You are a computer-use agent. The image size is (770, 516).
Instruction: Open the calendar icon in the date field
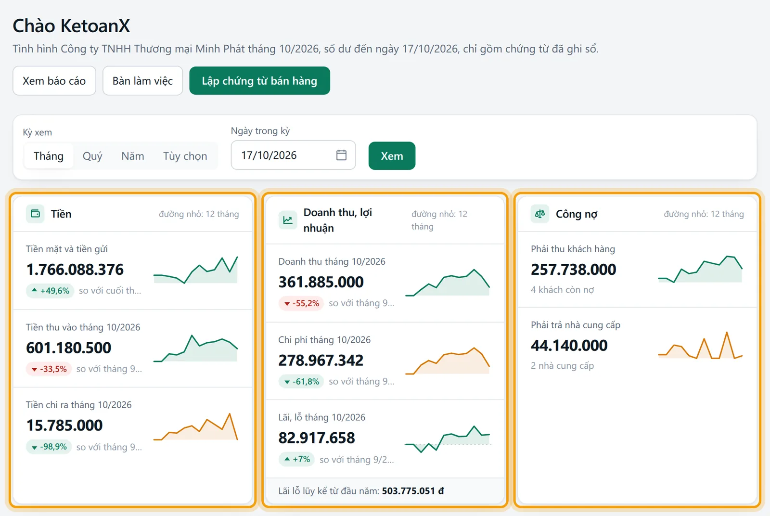(x=341, y=155)
